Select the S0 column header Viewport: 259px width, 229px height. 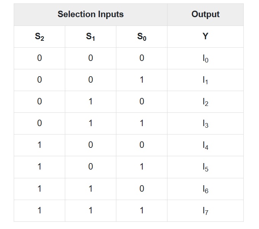pos(142,37)
